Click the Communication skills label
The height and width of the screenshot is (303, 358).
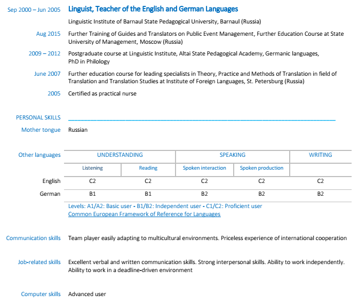point(34,238)
